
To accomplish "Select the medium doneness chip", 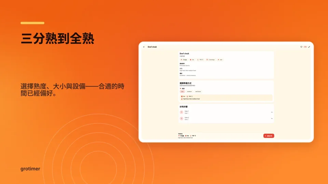I will coord(189,92).
